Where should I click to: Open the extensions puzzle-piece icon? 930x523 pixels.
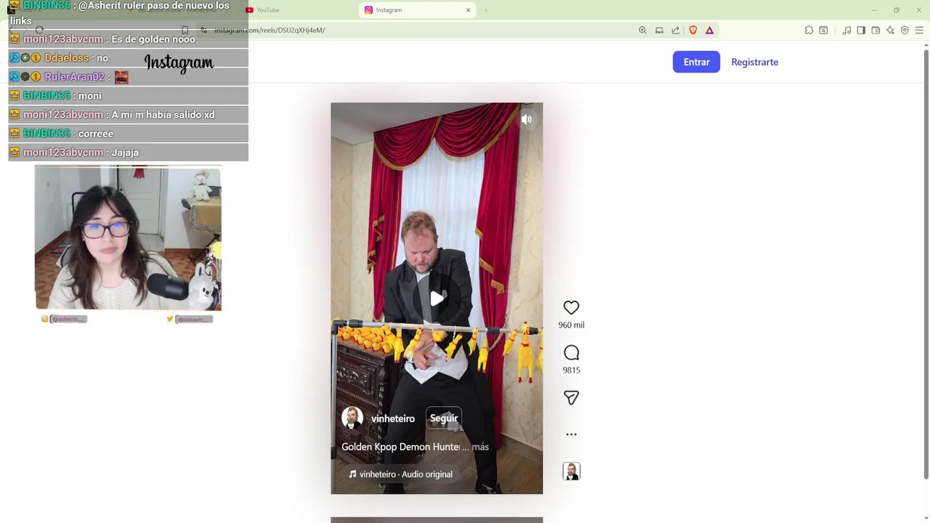(x=809, y=31)
